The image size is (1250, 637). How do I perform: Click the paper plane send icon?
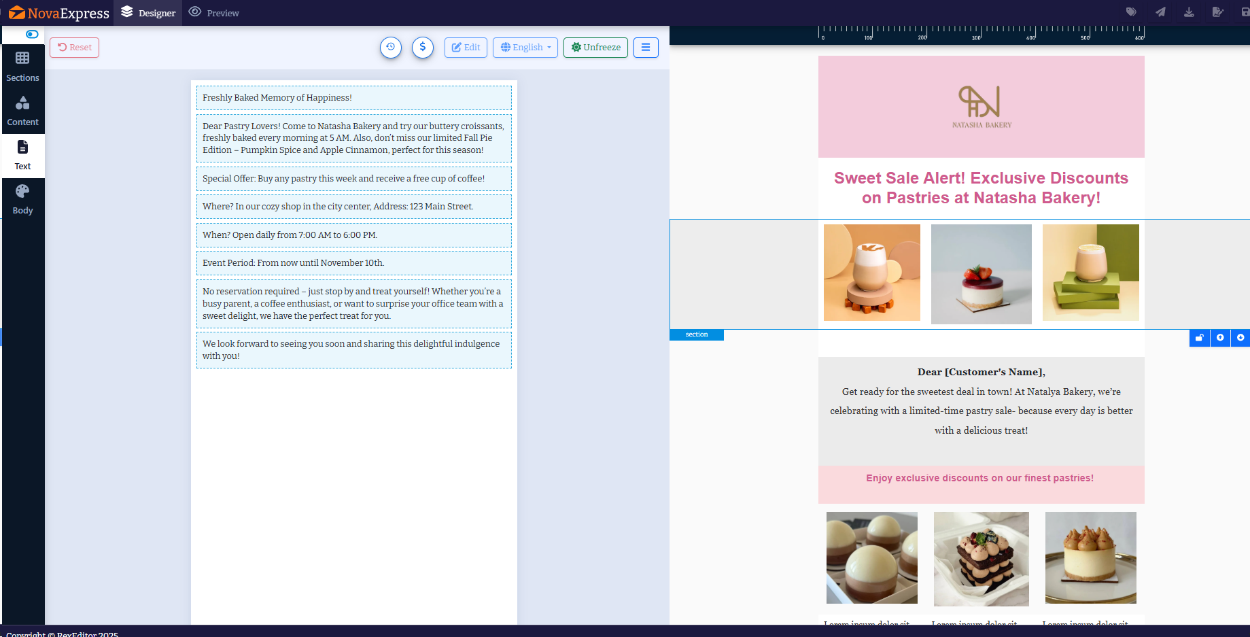(1160, 12)
